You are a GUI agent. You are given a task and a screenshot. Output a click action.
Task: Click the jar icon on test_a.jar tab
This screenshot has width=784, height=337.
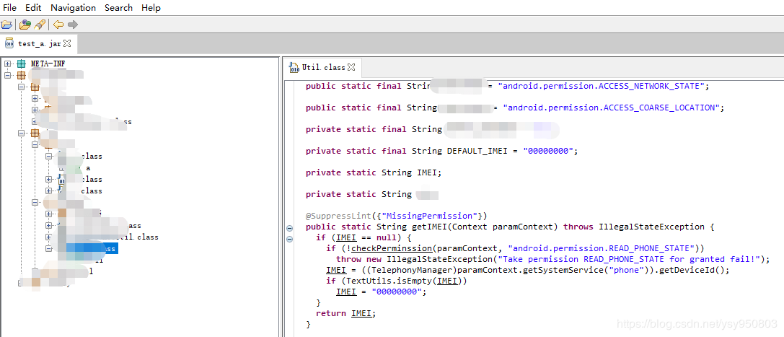pos(9,43)
